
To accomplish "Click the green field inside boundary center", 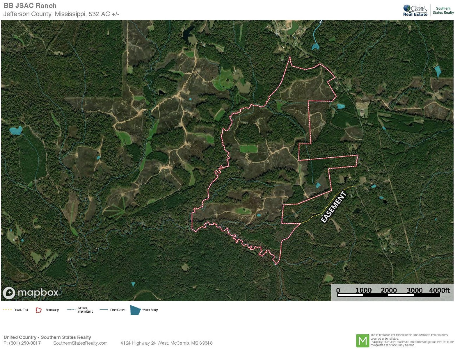I will (x=248, y=149).
